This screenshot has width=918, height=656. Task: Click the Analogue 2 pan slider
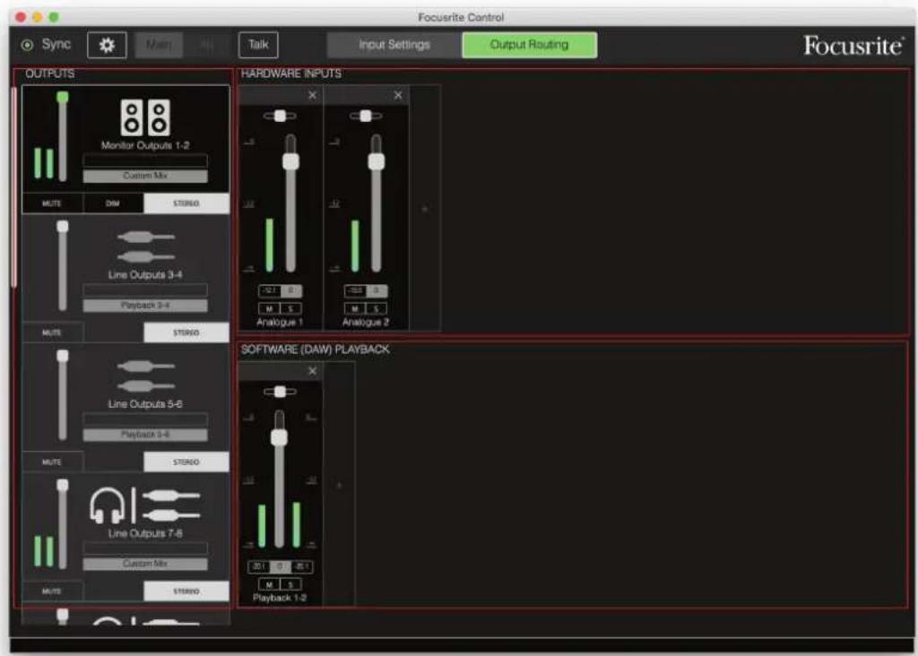(366, 116)
